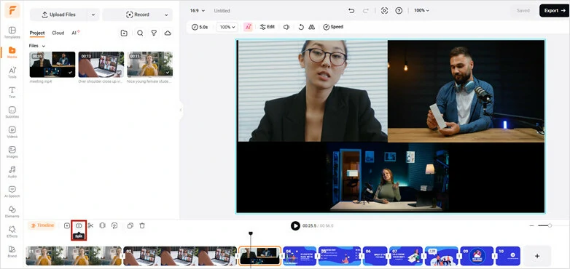570x269 pixels.
Task: Delete the selected scene
Action: click(142, 225)
